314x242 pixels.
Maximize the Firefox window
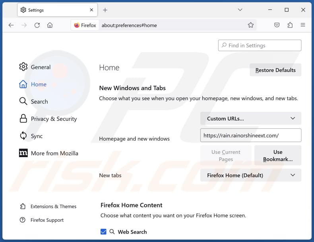click(x=287, y=10)
